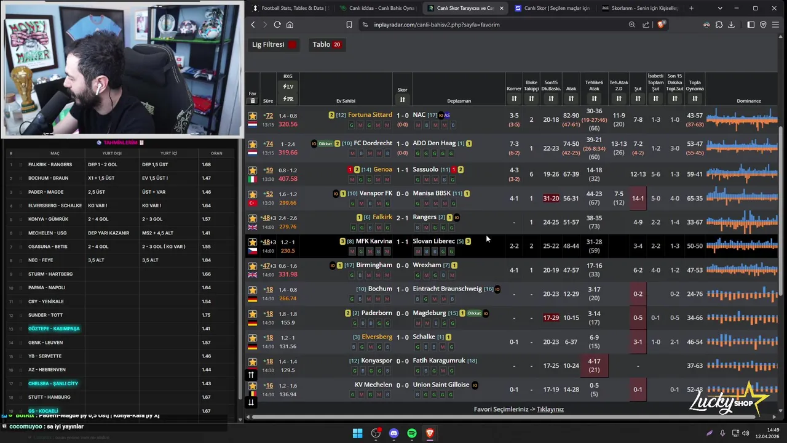Sort by Son15 Dk.Baskı column arrows

[x=551, y=98]
